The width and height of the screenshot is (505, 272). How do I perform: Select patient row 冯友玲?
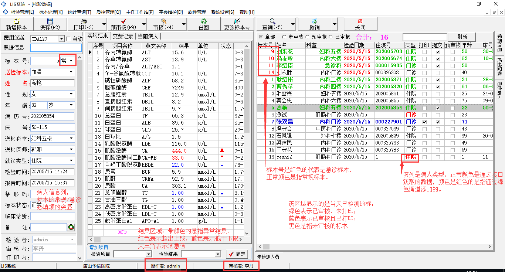click(375, 59)
